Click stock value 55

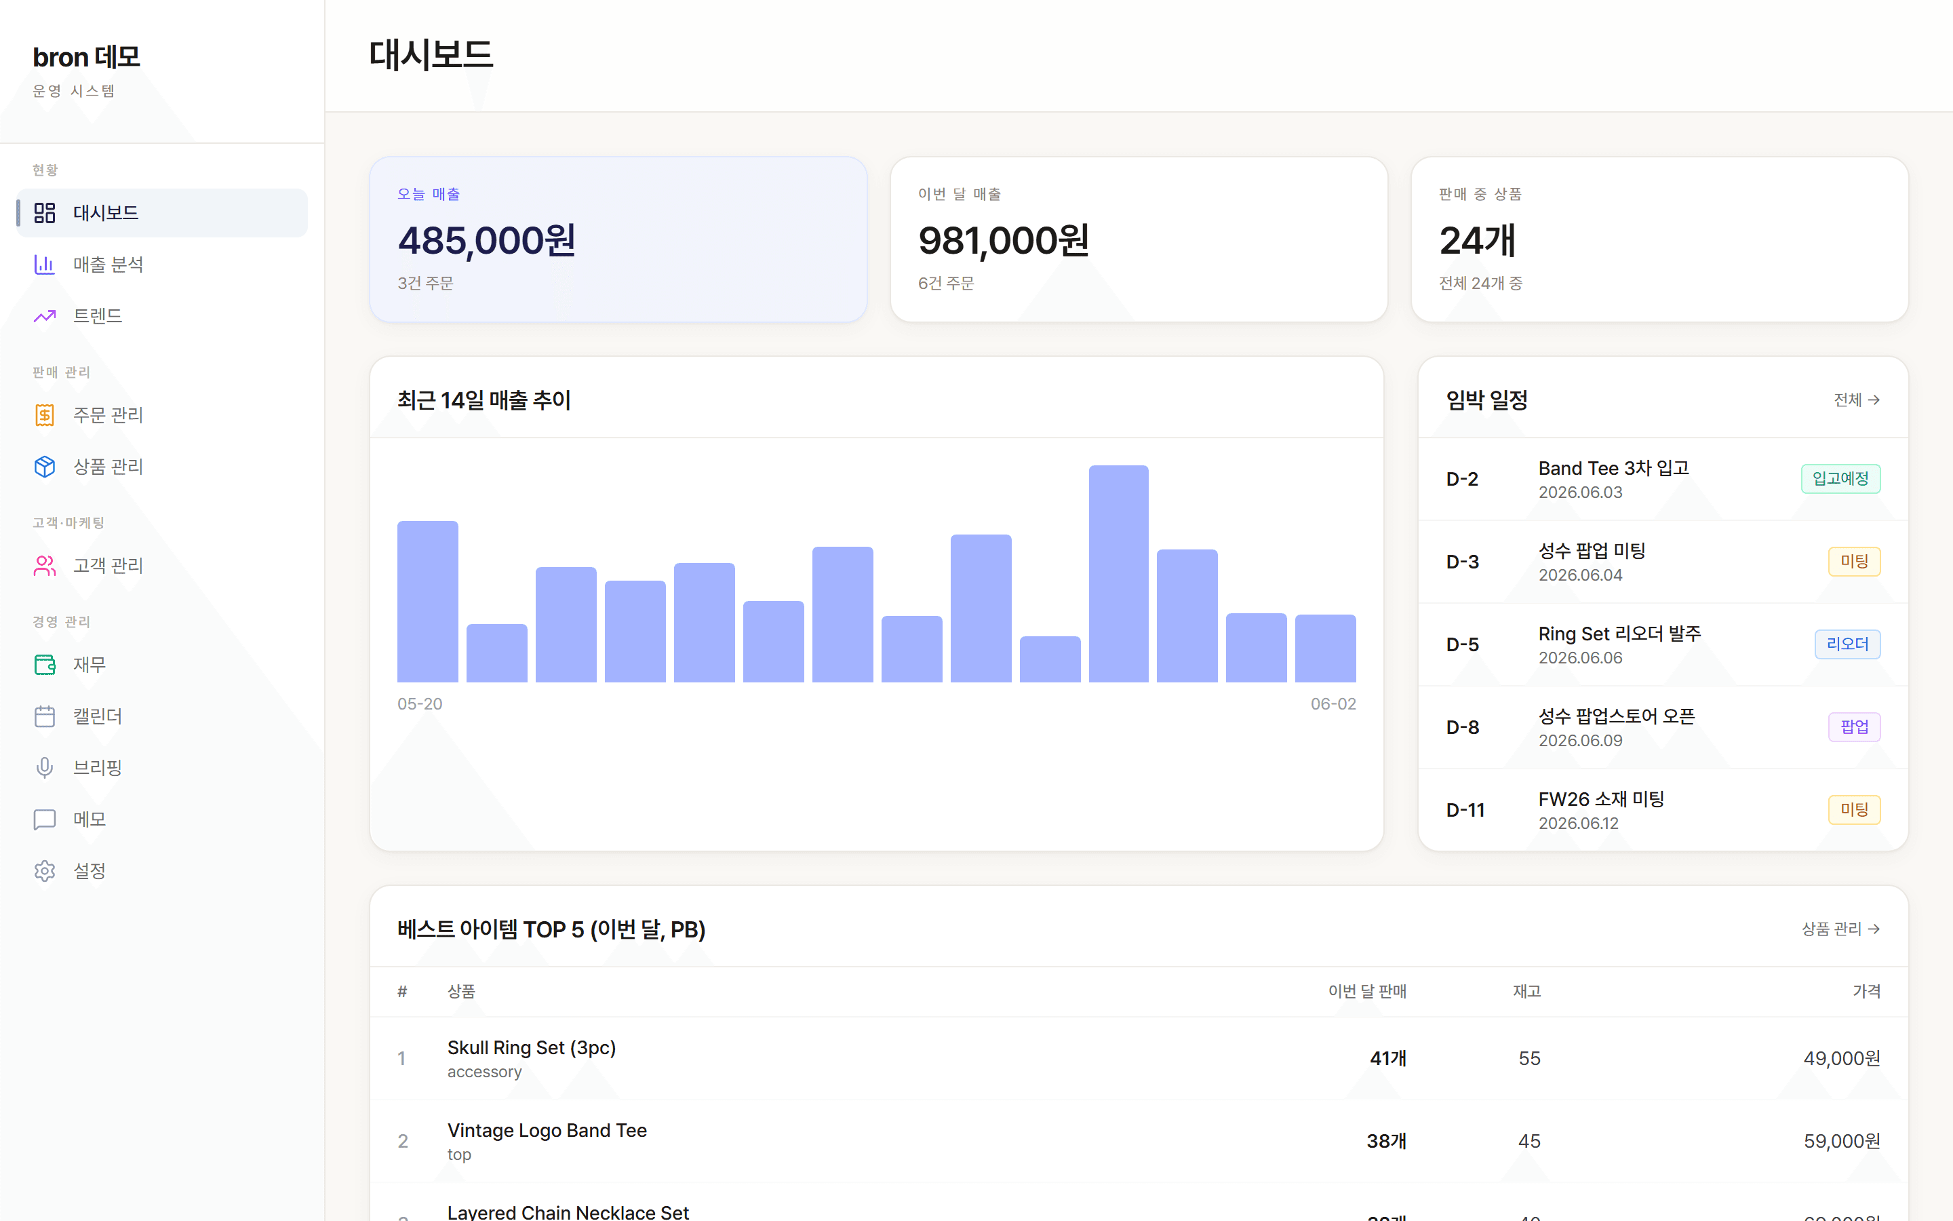(1529, 1059)
